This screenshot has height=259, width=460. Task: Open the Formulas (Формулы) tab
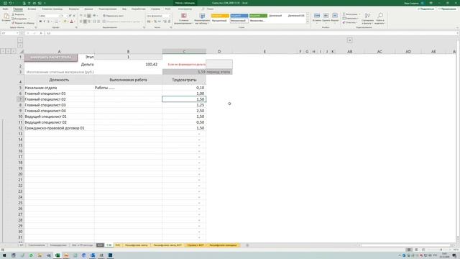click(x=73, y=9)
